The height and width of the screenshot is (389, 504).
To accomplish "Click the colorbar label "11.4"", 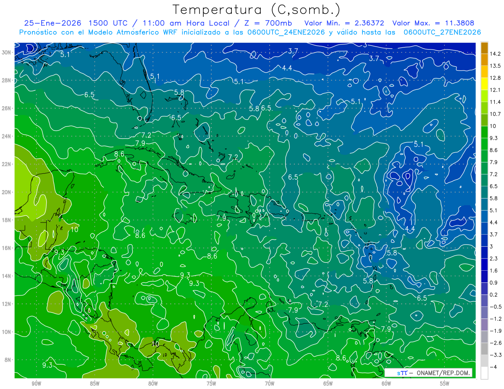I will click(x=495, y=102).
